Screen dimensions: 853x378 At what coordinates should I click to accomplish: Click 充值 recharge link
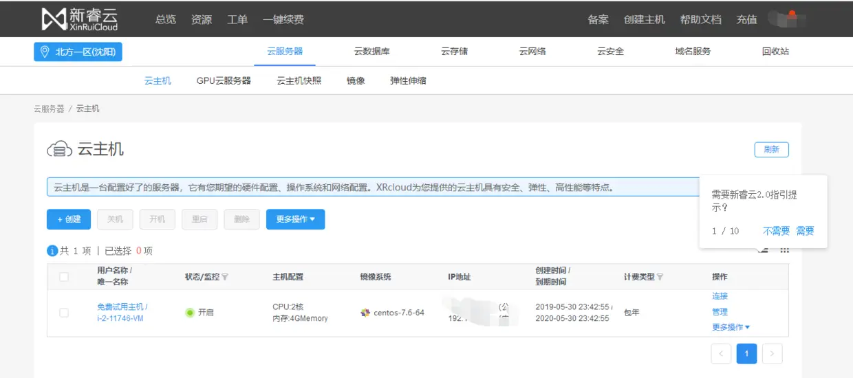click(747, 19)
